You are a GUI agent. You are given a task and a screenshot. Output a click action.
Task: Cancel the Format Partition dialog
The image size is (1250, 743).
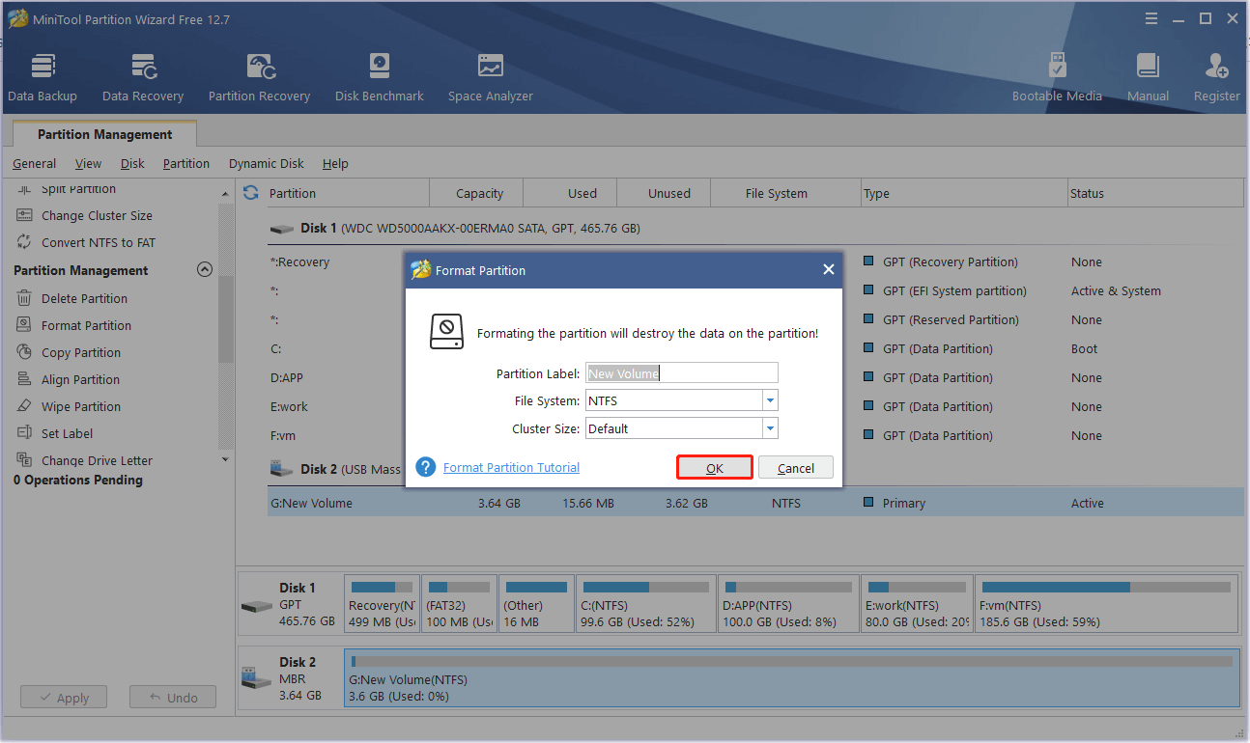(x=795, y=468)
